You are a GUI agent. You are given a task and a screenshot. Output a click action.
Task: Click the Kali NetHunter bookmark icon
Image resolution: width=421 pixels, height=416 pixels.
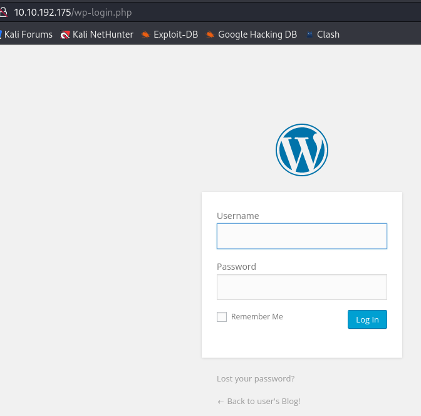pos(65,35)
